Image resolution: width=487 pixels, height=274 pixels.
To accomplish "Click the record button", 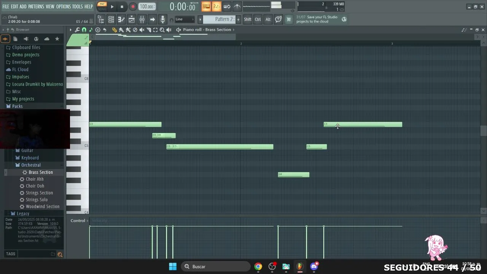I will pos(133,6).
